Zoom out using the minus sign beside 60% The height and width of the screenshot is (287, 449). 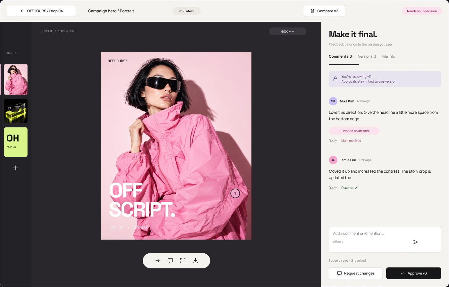point(290,31)
